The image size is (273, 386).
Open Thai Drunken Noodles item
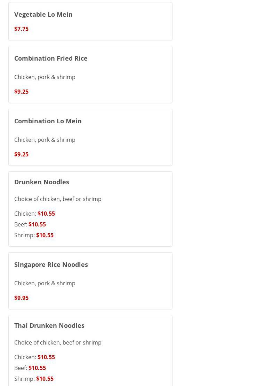pyautogui.click(x=49, y=325)
